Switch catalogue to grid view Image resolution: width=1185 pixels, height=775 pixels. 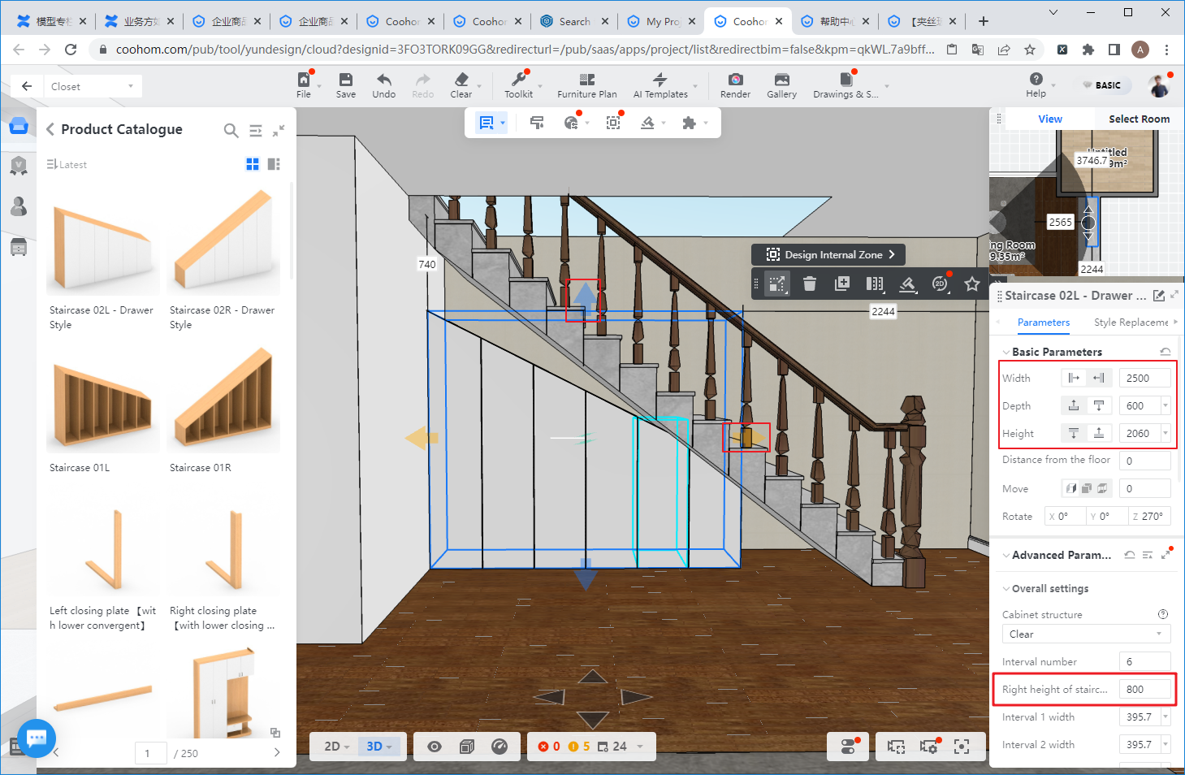[253, 164]
